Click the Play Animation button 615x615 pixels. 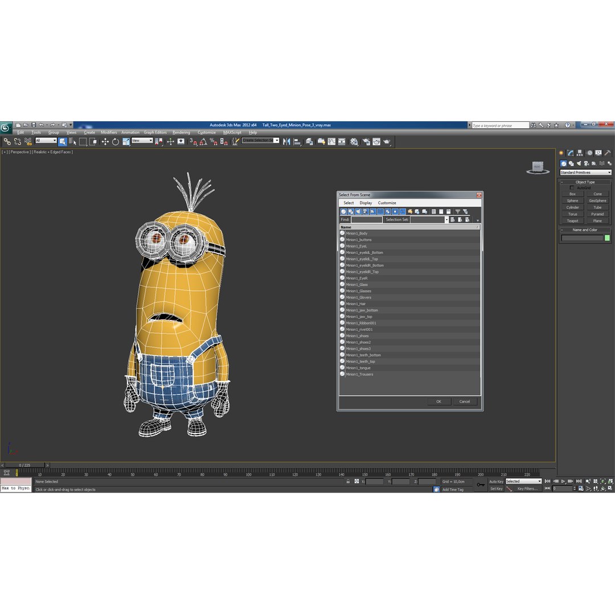pos(563,481)
